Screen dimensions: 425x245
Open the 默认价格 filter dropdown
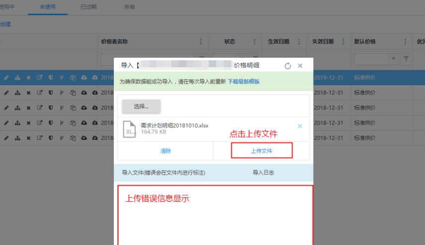pyautogui.click(x=394, y=59)
